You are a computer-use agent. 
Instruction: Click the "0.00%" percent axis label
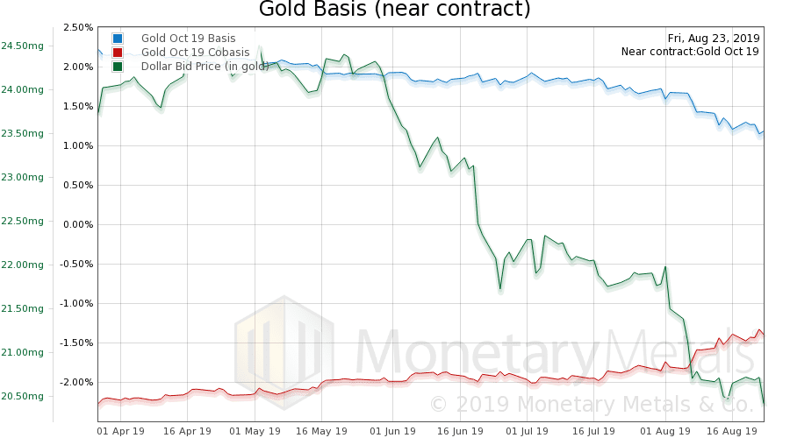(79, 225)
